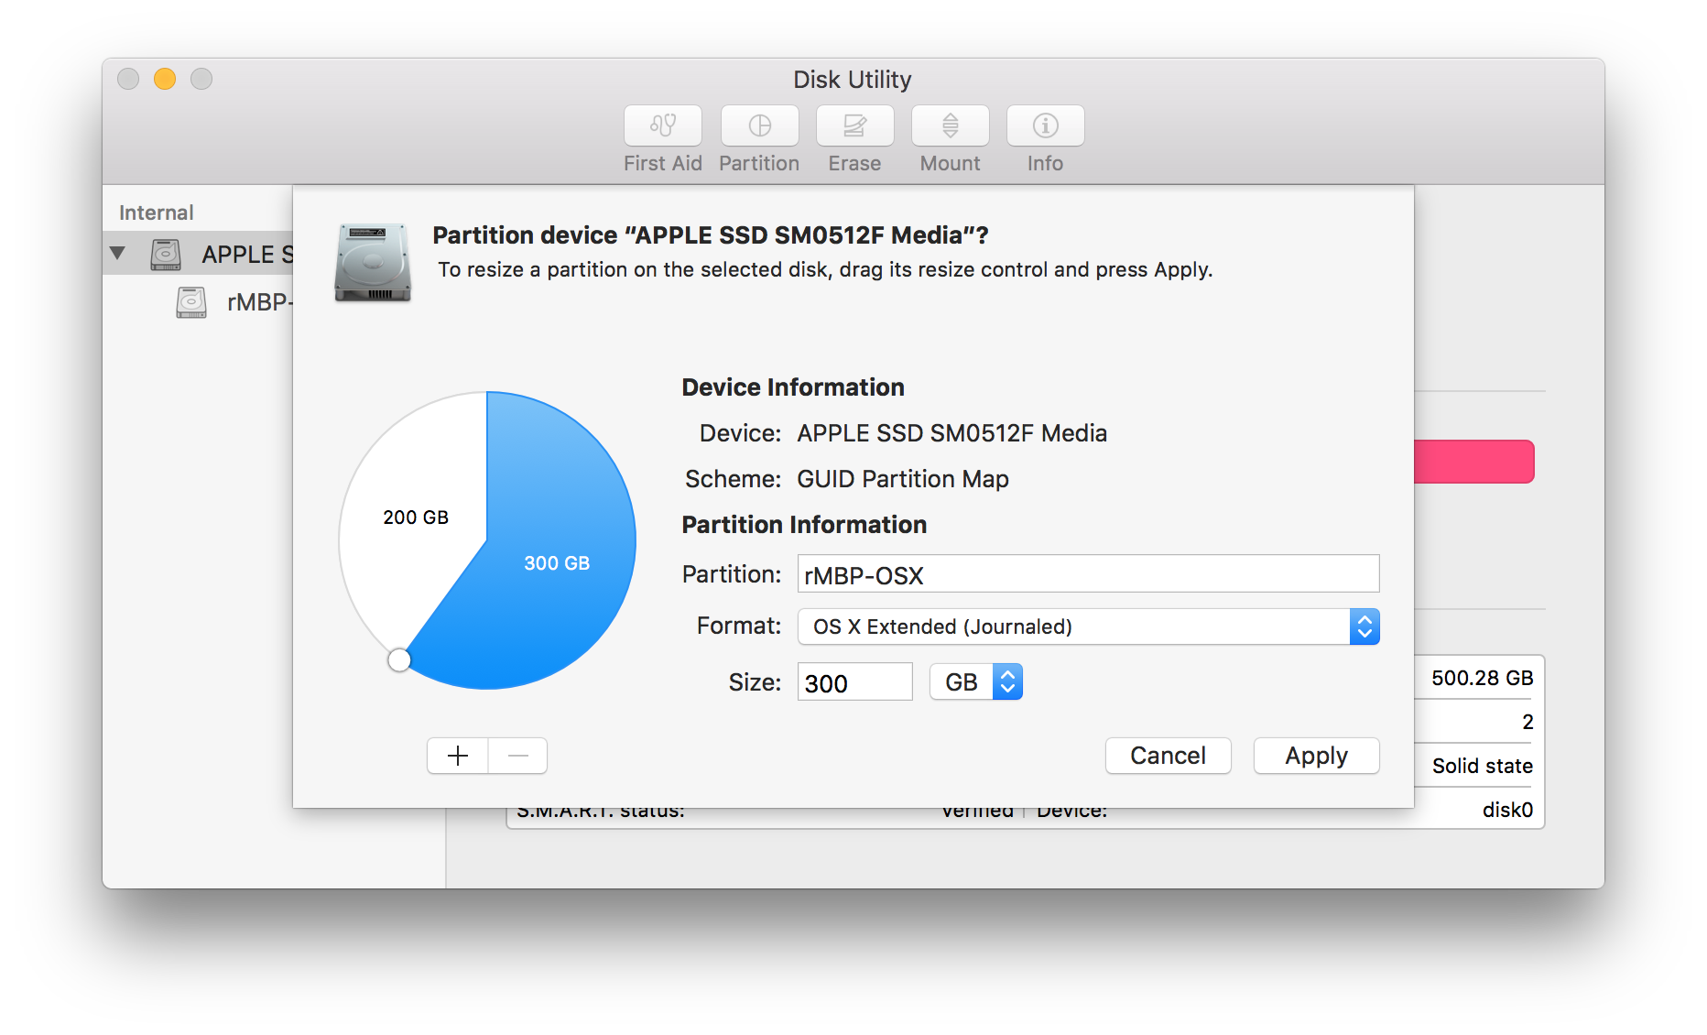The height and width of the screenshot is (1035, 1707).
Task: Add a new partition with the plus button
Action: click(x=457, y=755)
